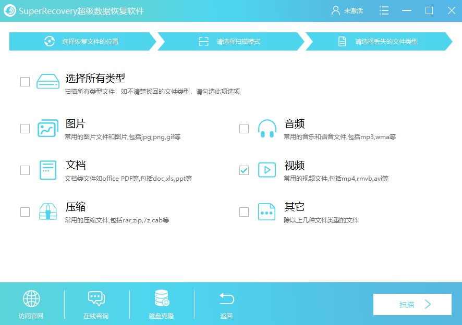Open 磁盘克隆 disk clone tool
Screen dimensions: 462x325
[x=161, y=304]
